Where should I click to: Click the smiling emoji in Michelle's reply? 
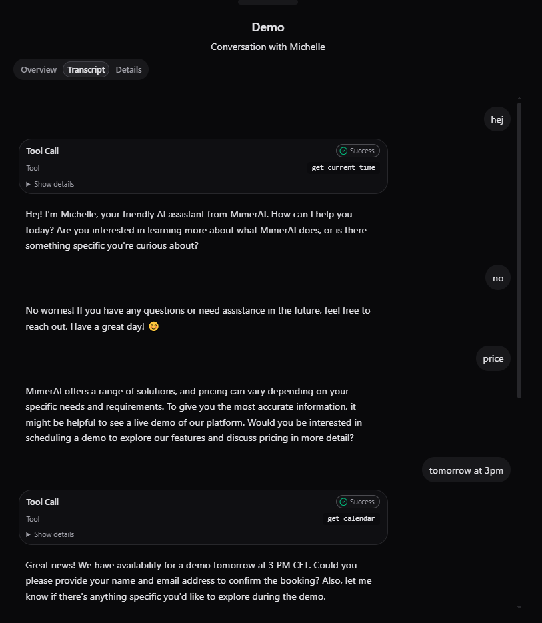(x=154, y=327)
